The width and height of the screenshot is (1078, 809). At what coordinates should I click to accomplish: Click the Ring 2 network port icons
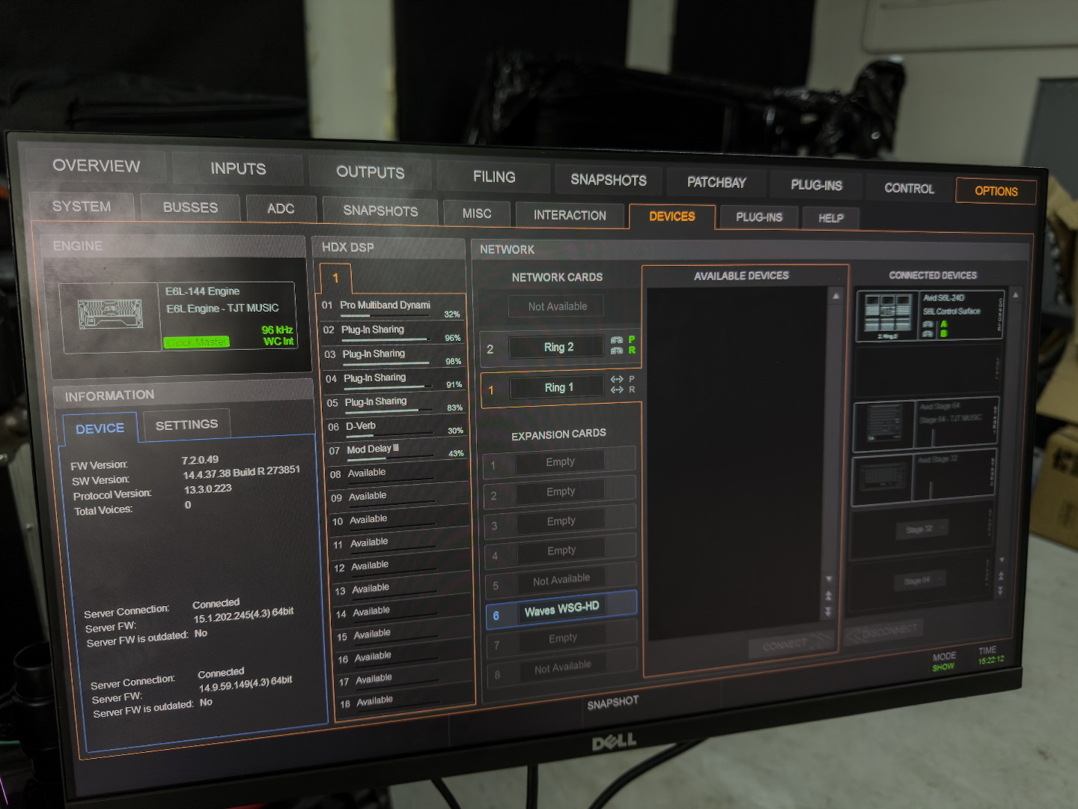coord(617,345)
